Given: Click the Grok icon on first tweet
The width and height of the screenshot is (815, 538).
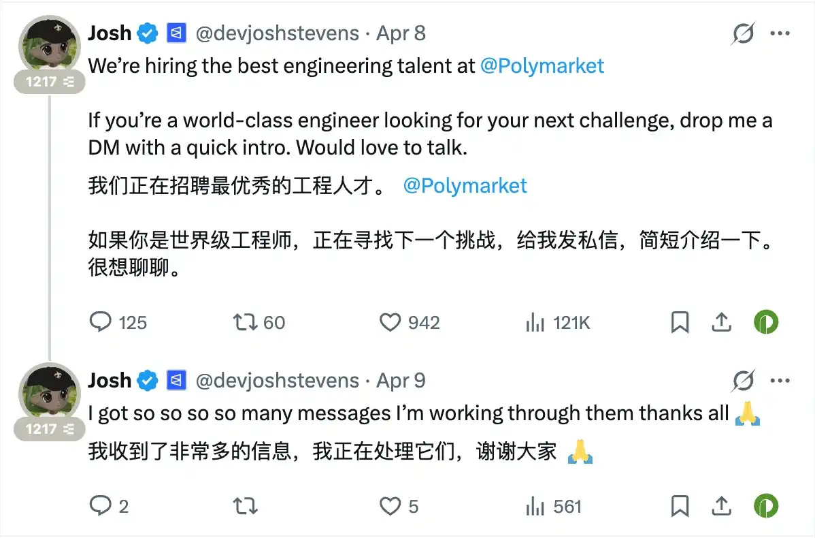Looking at the screenshot, I should 742,33.
